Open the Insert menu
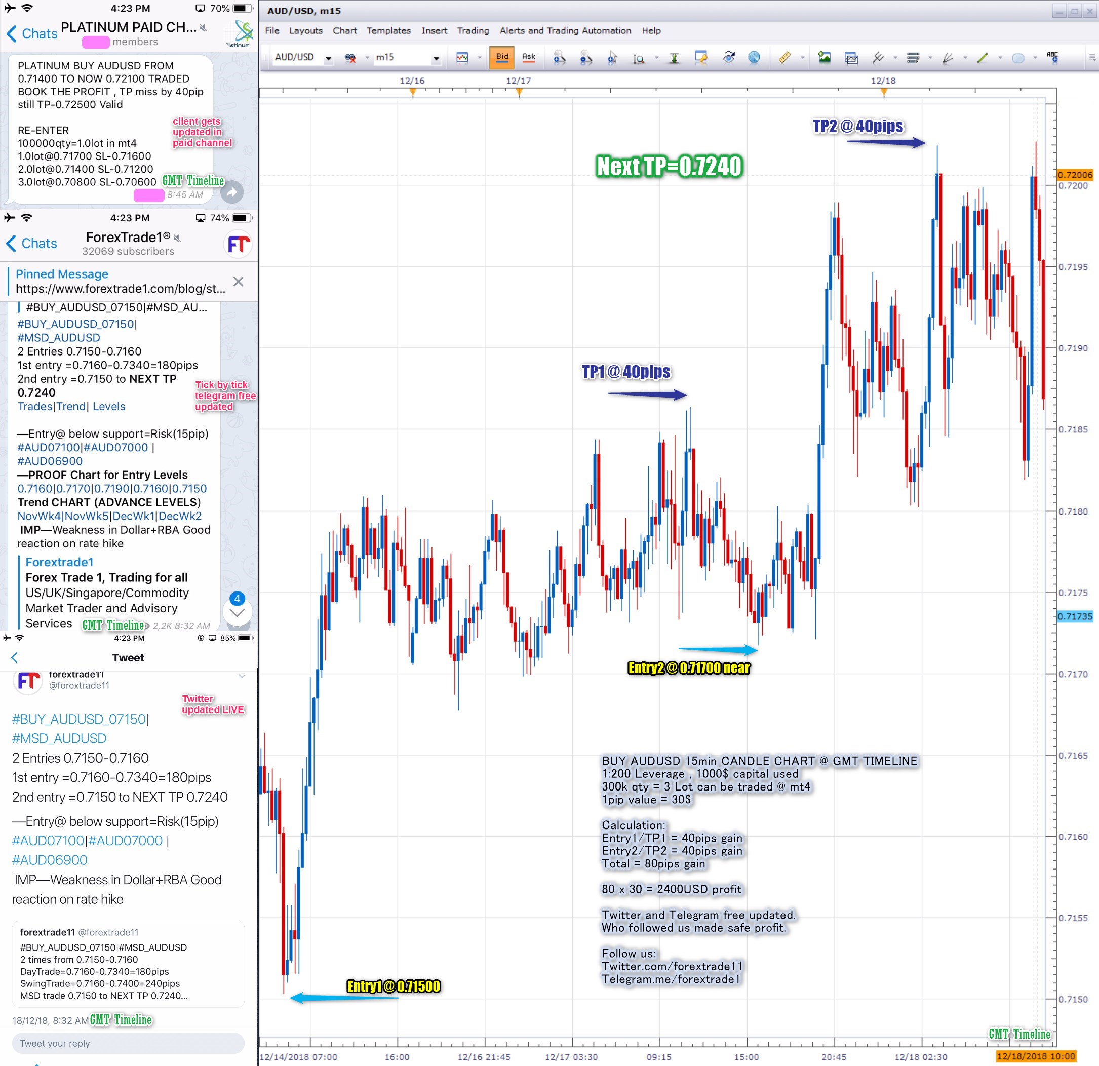 point(434,31)
